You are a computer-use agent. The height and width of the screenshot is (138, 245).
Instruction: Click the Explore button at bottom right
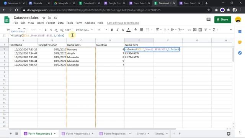(229, 134)
